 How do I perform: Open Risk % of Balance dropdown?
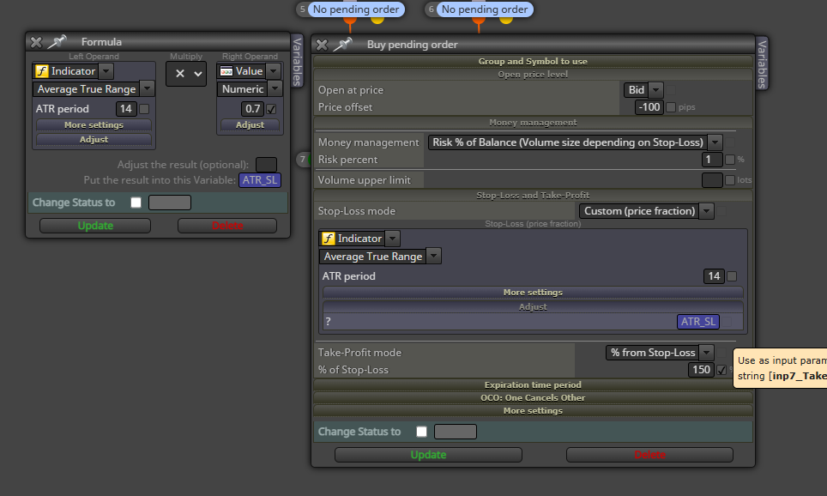point(715,142)
